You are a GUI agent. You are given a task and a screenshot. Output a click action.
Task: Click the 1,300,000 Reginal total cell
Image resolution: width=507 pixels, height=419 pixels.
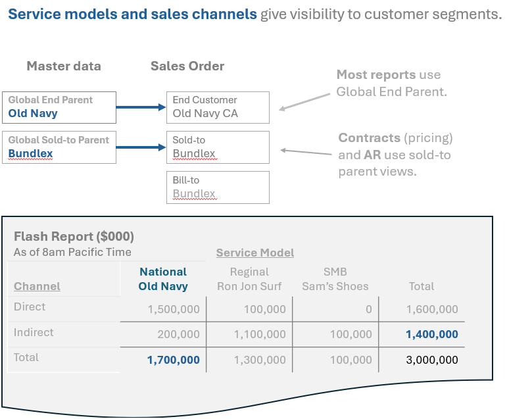click(260, 360)
